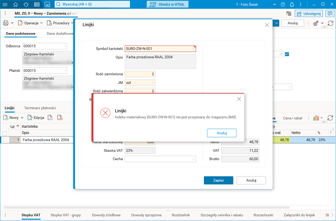Viewport: 336px width, 221px height.
Task: Click Anuluj in the error message
Action: click(x=222, y=133)
